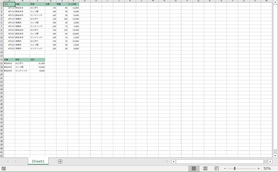Click the zoom out minus button

(225, 169)
